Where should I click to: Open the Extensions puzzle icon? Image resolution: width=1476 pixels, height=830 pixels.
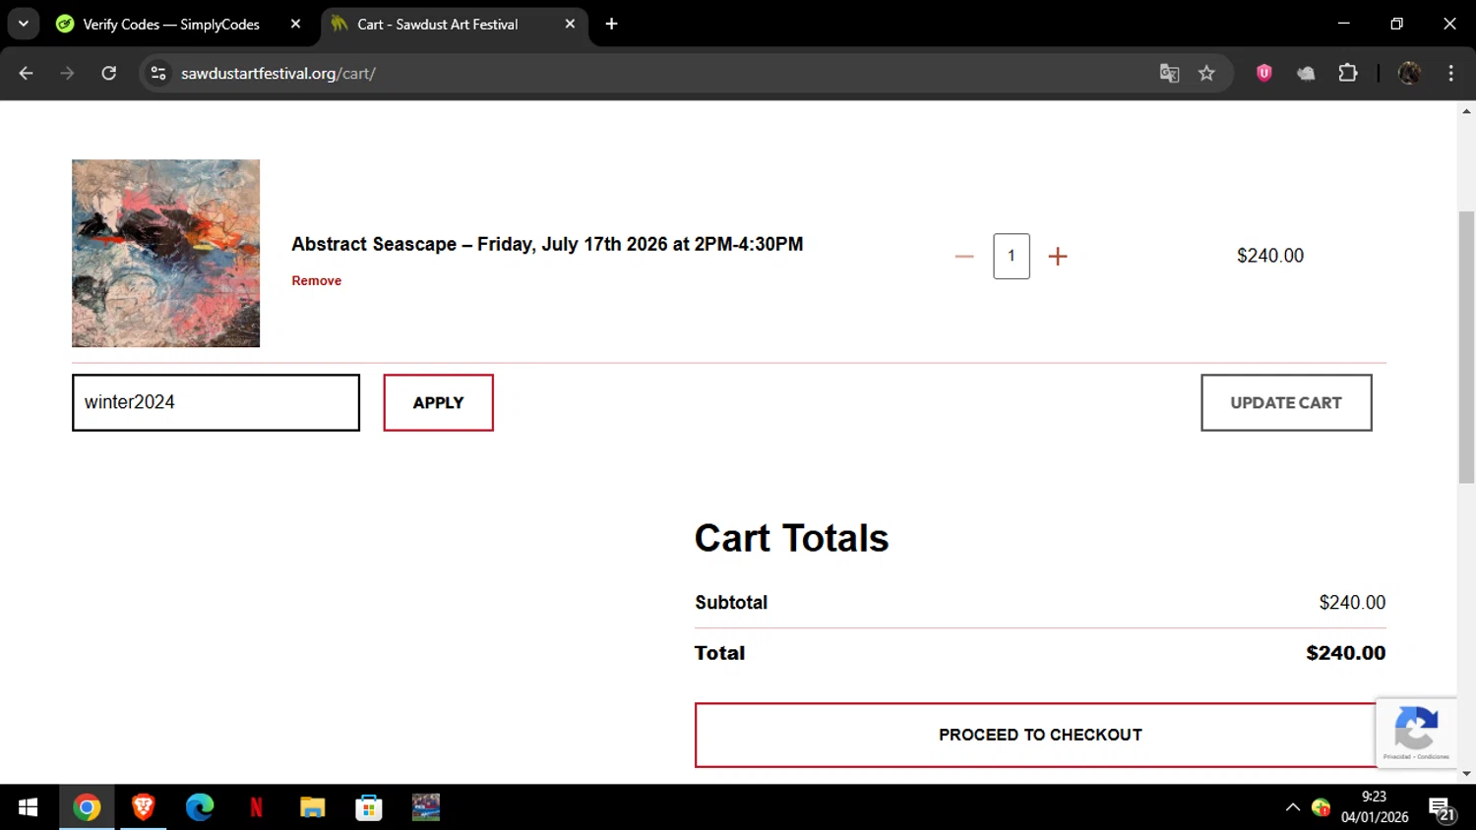click(x=1348, y=72)
